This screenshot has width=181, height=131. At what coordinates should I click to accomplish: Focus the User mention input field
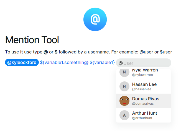tap(144, 63)
